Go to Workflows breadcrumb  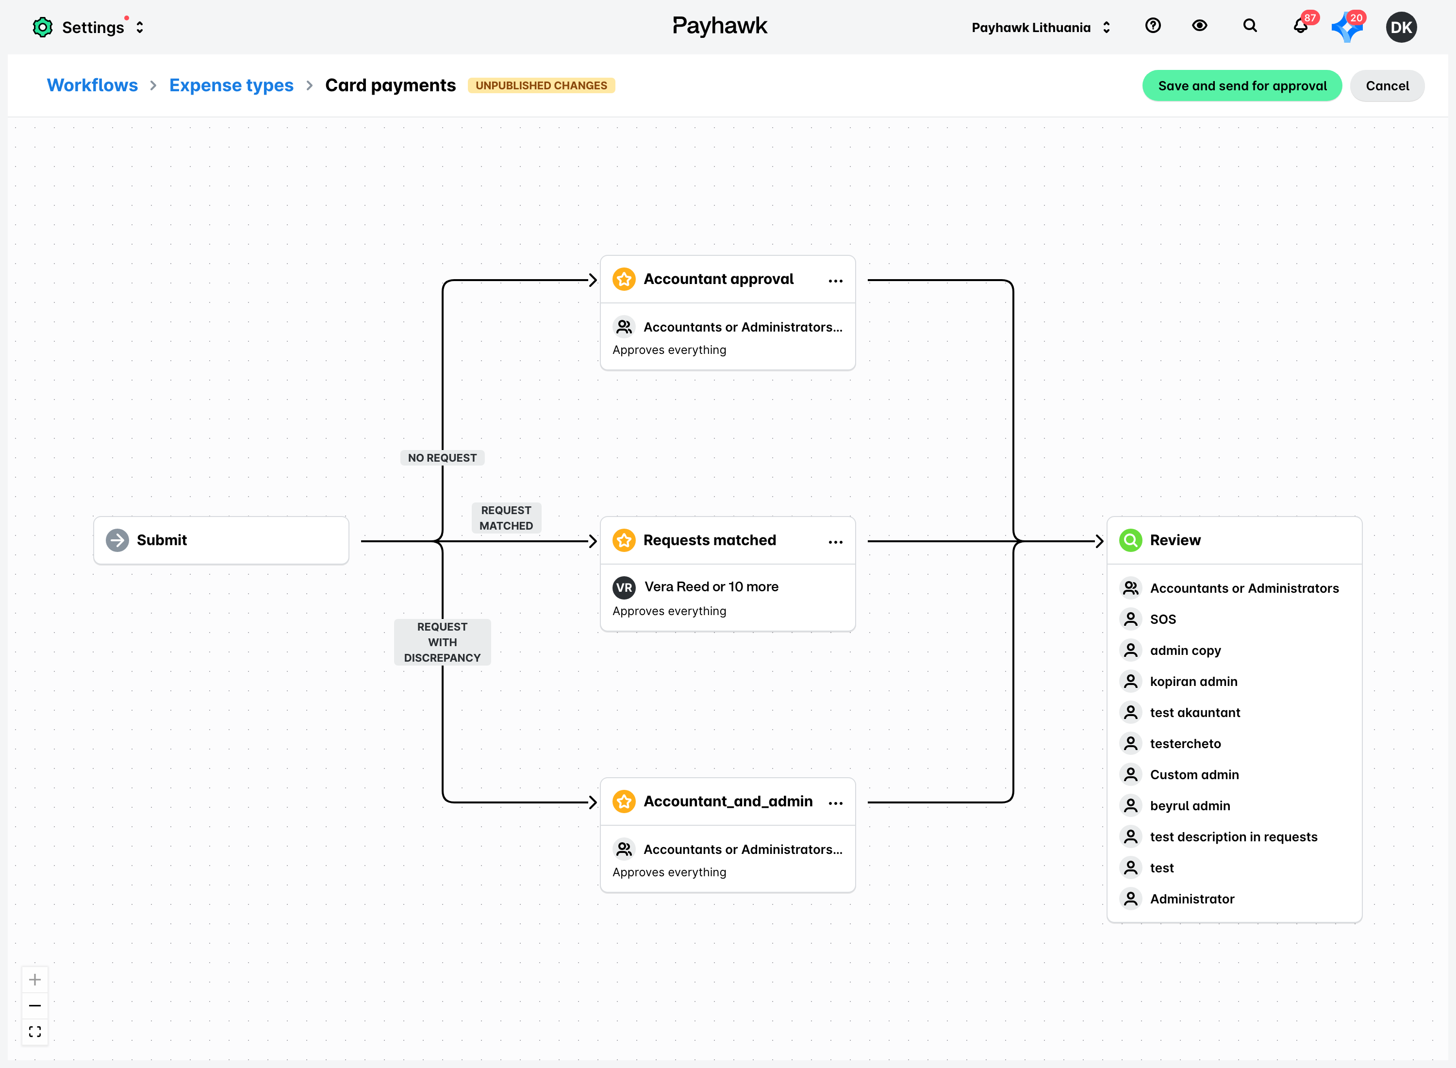pos(92,85)
